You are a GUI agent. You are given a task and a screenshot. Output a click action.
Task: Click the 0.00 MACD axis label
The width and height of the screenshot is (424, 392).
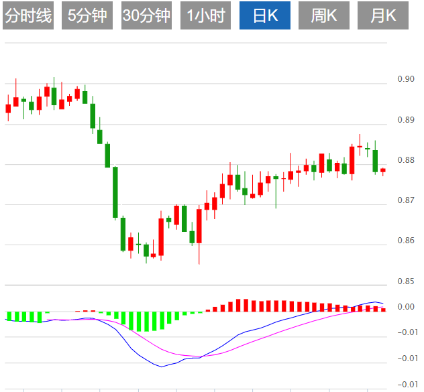coord(406,307)
